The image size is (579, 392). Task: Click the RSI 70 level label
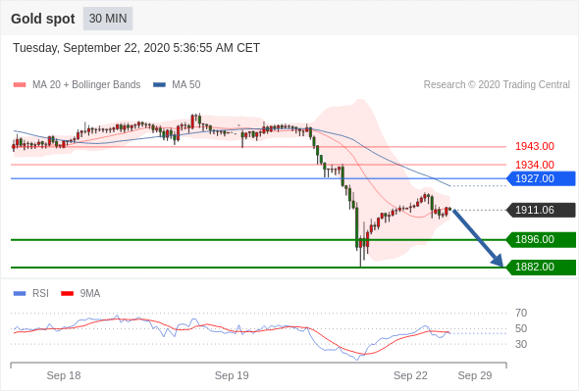coord(521,313)
